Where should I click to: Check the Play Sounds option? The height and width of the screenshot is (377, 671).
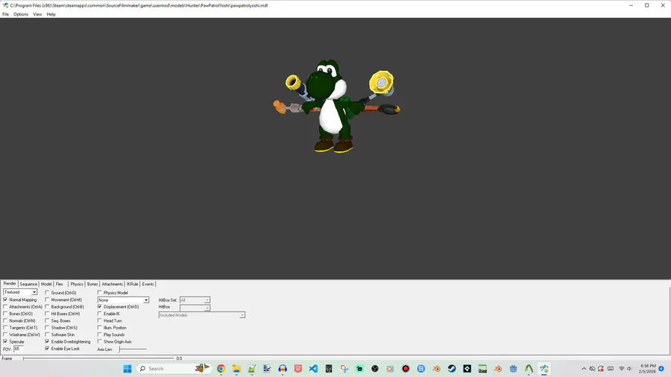click(x=100, y=335)
